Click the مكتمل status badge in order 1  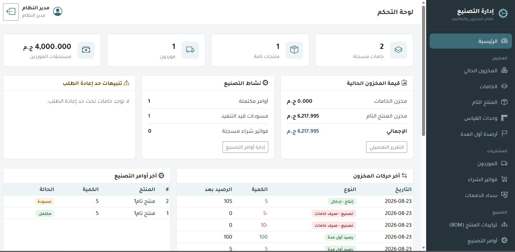45,214
